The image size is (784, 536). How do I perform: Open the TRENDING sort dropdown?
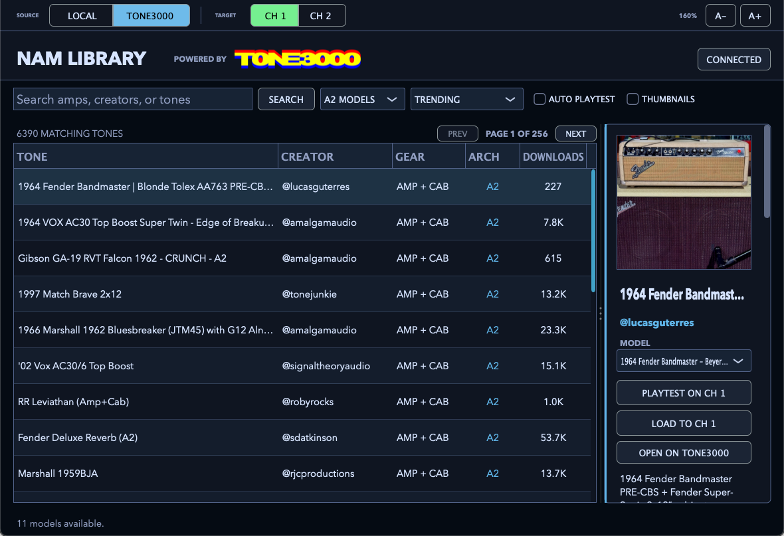click(x=466, y=99)
